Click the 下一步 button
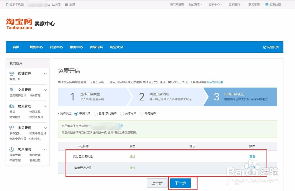The width and height of the screenshot is (295, 191). click(x=181, y=183)
